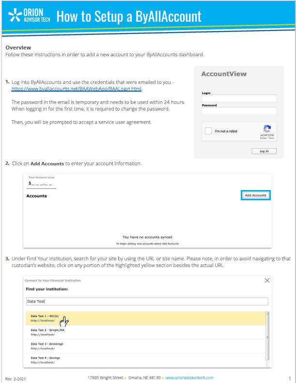The image size is (296, 383).
Task: Open www.orionadvisortech.com footer link
Action: click(x=189, y=378)
